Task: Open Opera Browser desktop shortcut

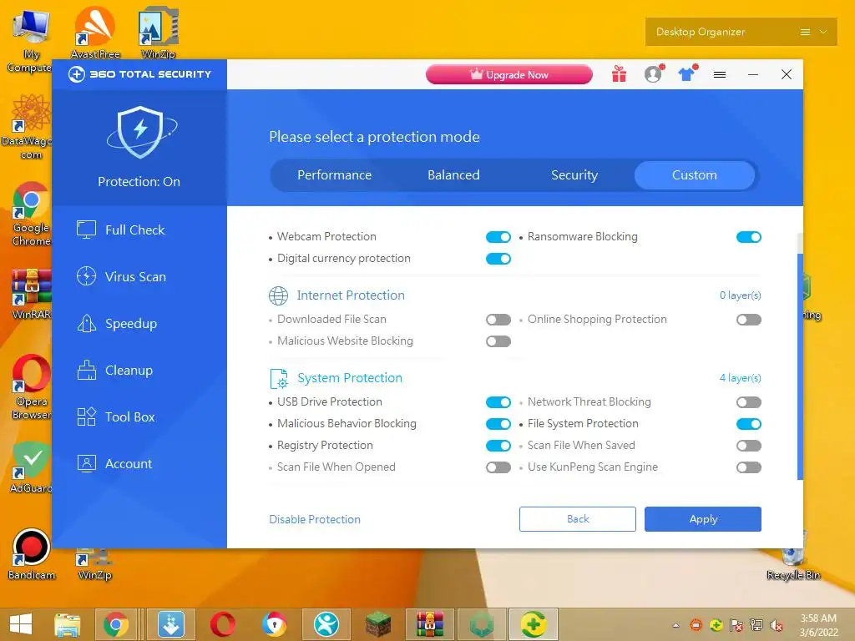Action: coord(31,387)
